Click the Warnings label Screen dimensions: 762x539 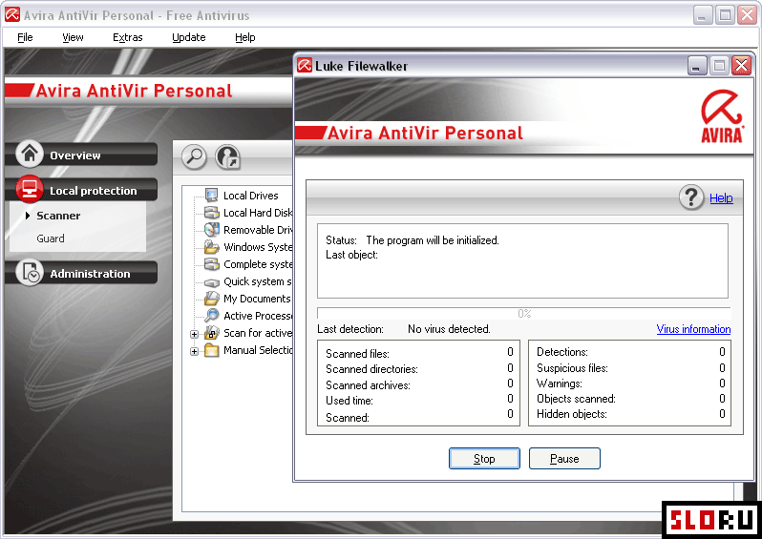[x=560, y=384]
